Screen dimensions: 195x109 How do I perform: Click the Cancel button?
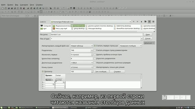pos(148,38)
